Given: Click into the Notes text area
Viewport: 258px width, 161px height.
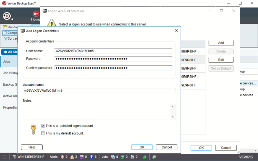Looking at the screenshot, I should [97, 112].
